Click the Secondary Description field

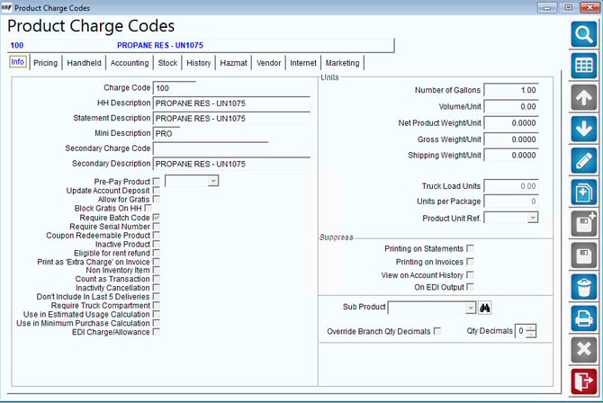click(x=232, y=164)
